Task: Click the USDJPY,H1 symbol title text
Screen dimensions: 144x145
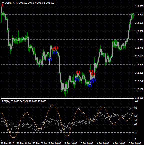Action: (11, 3)
